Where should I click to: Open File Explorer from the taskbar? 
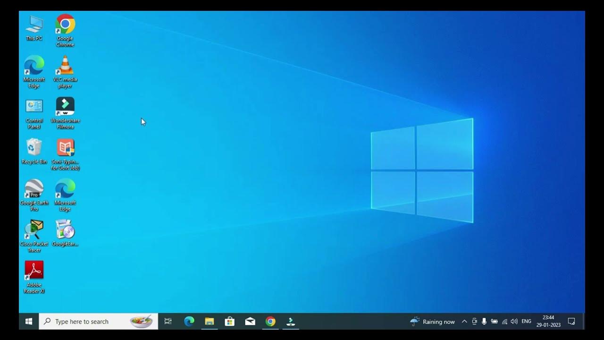(x=210, y=322)
